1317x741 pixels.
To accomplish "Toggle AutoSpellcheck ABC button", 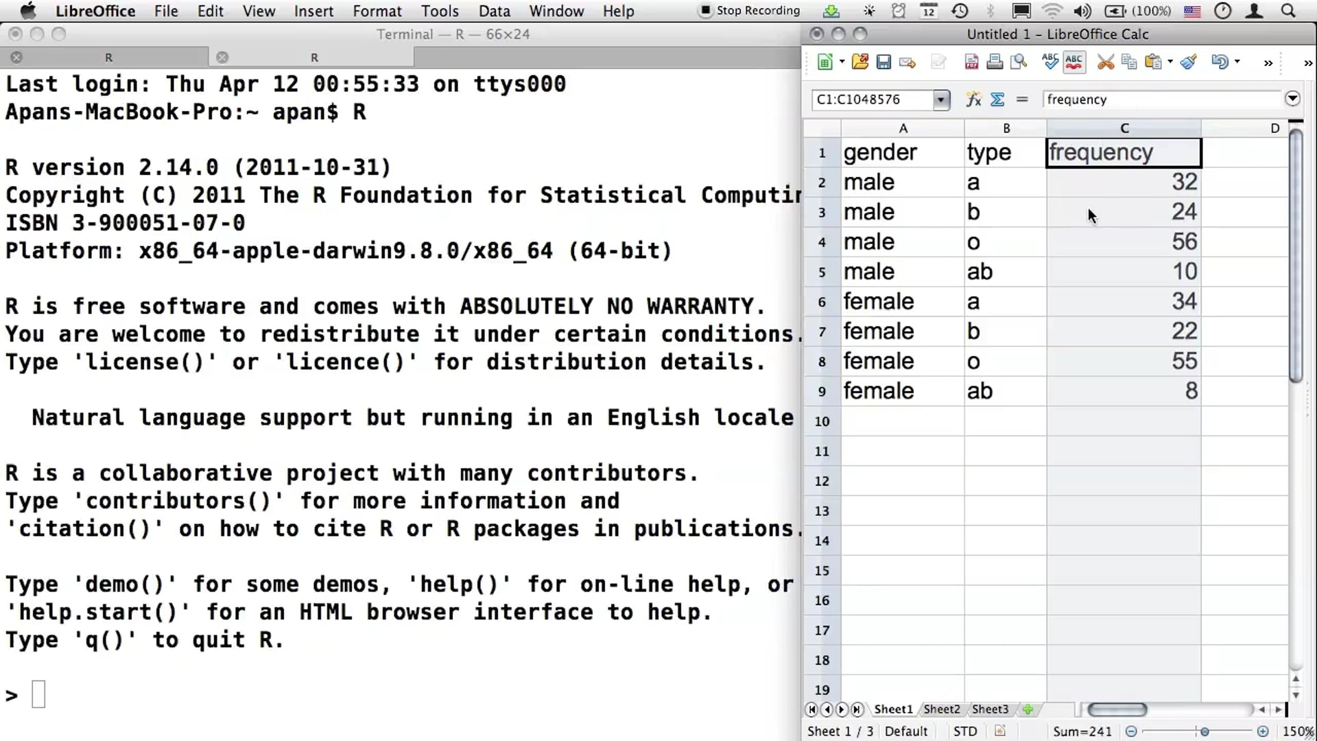I will [1074, 62].
